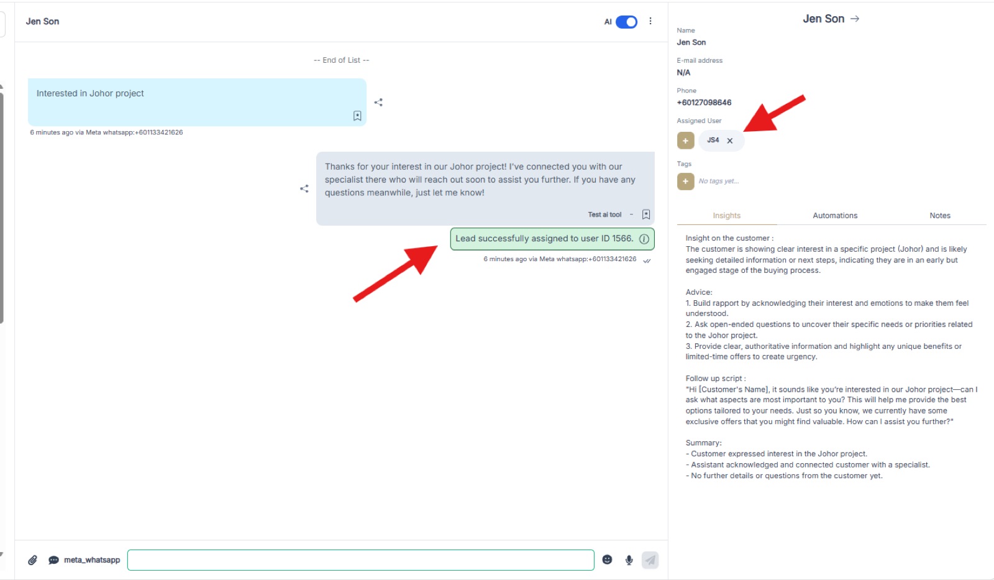Click the 'Follow up script :' heading
Screen dimensions: 994x580
pyautogui.click(x=716, y=379)
